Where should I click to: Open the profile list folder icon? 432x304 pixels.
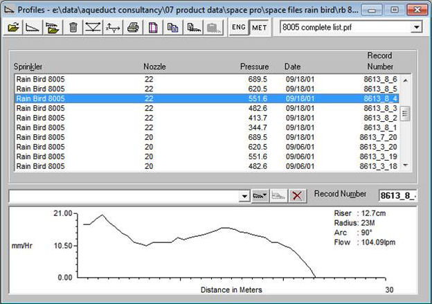(x=53, y=27)
